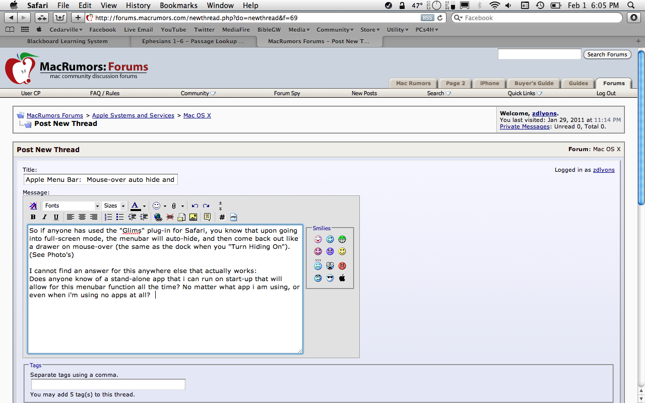Click the Insert Email Link icon
The width and height of the screenshot is (645, 403).
coord(181,217)
